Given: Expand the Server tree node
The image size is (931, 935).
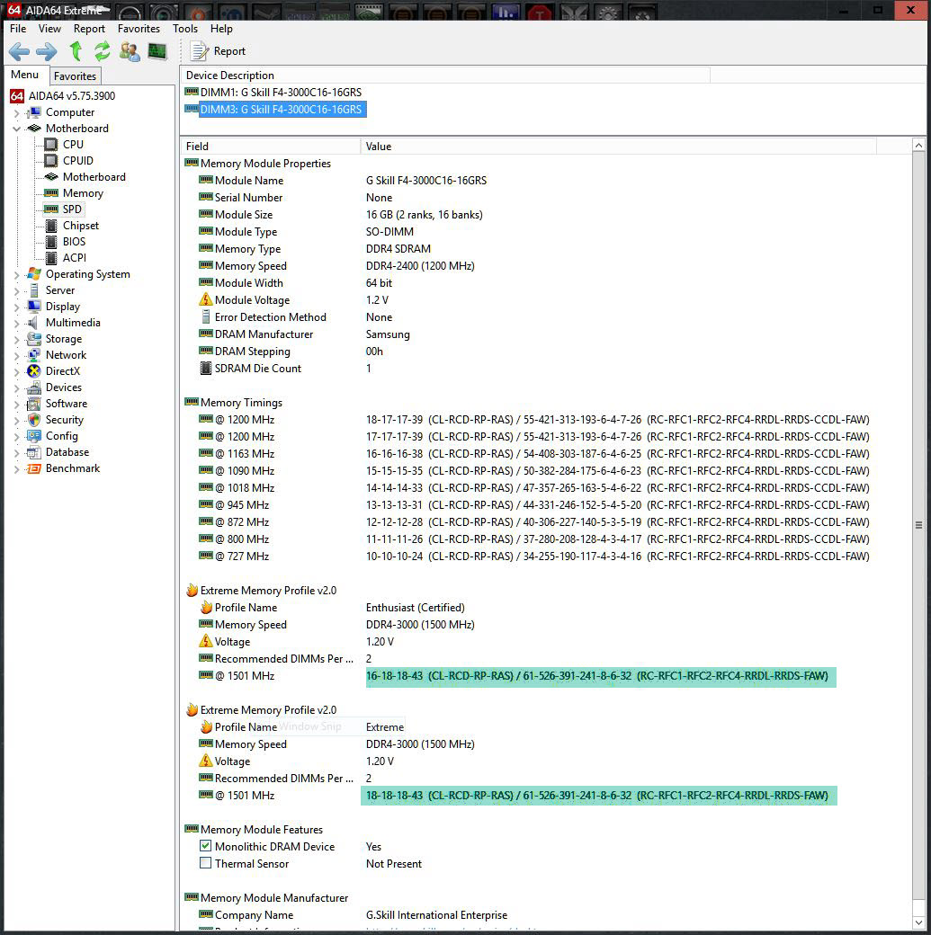Looking at the screenshot, I should [x=17, y=291].
